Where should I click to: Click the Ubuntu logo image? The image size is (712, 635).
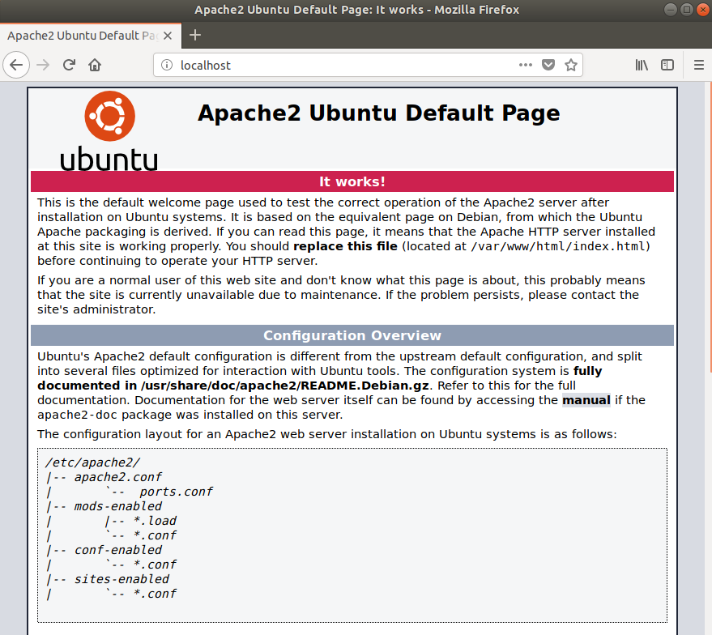coord(109,130)
